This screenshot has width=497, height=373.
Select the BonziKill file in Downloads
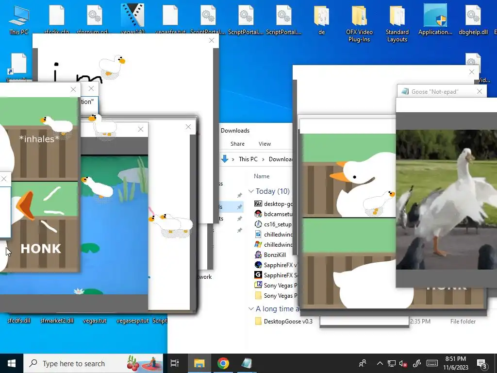pyautogui.click(x=270, y=254)
